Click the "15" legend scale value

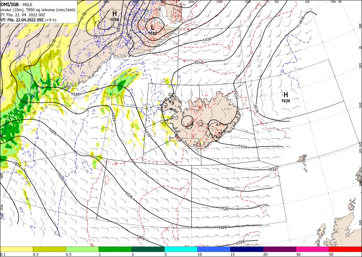click(x=232, y=254)
